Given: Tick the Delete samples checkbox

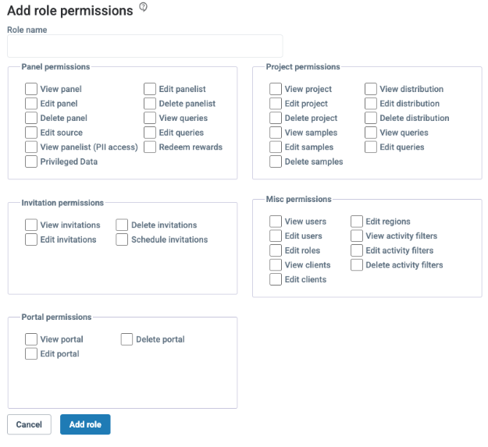Looking at the screenshot, I should 276,161.
